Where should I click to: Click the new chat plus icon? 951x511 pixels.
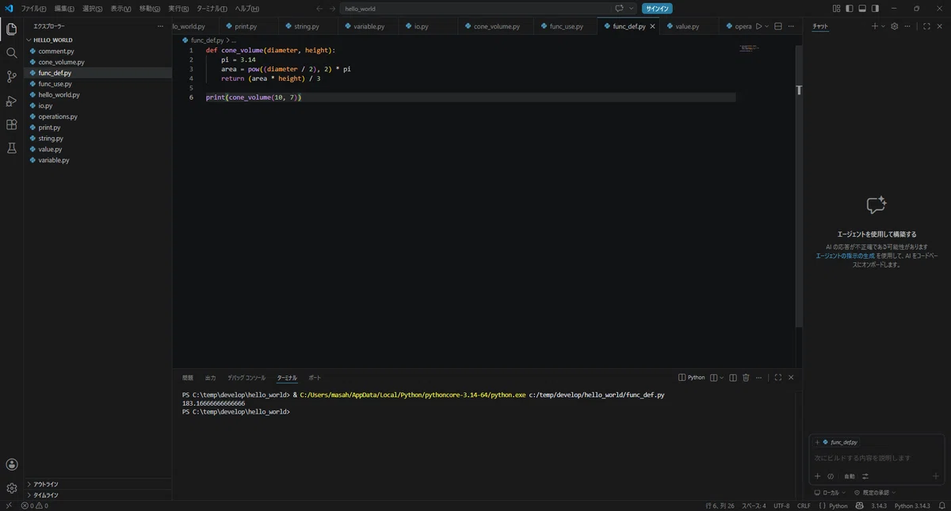pyautogui.click(x=875, y=26)
